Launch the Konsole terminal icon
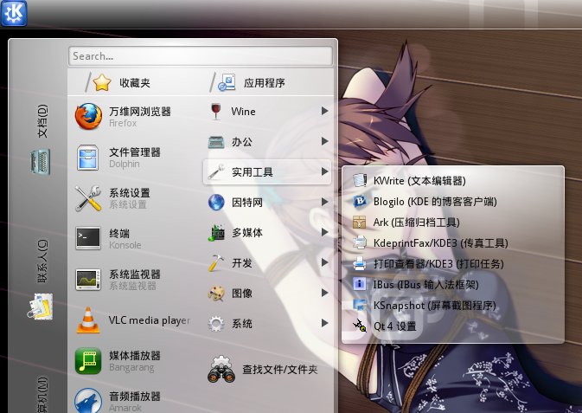This screenshot has width=582, height=413. click(88, 238)
